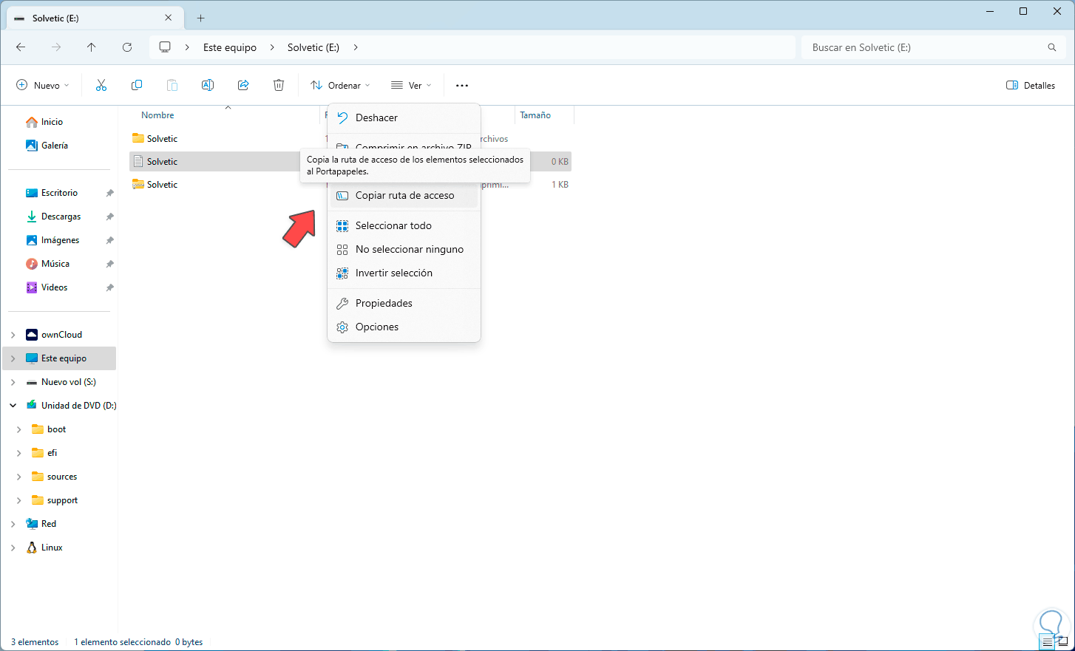The image size is (1075, 651).
Task: Click the chevron after Solvetic (E:) in the breadcrumb
Action: [356, 47]
